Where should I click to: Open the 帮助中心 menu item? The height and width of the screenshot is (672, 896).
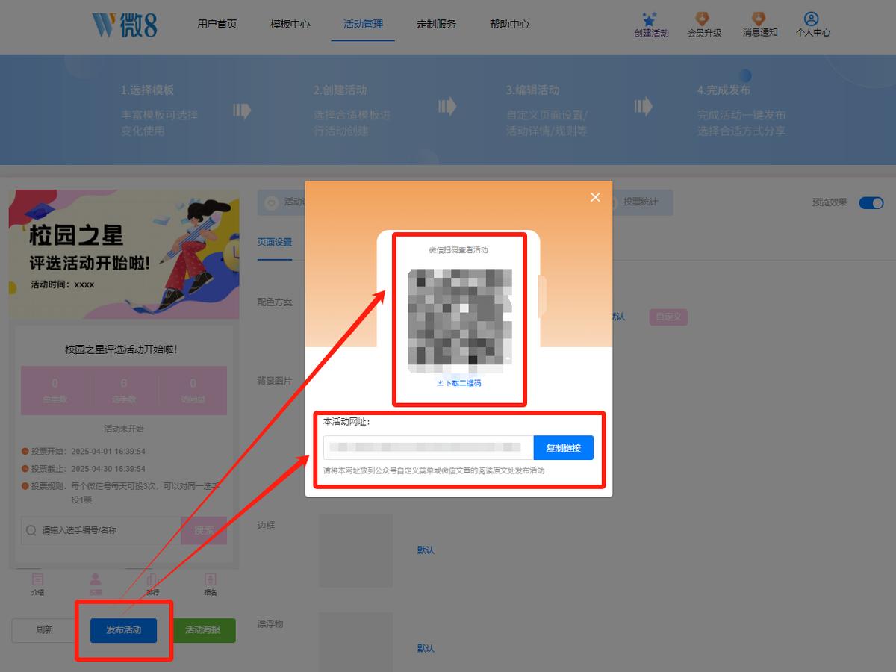[509, 24]
